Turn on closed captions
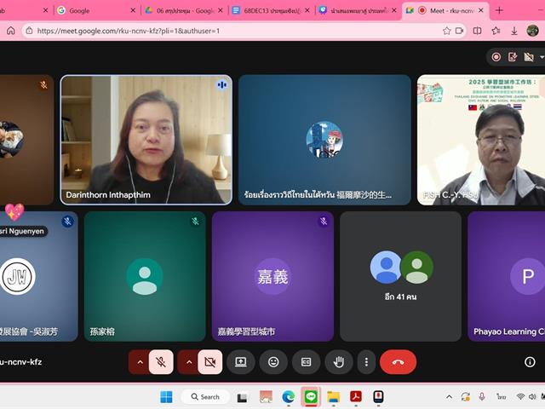The width and height of the screenshot is (545, 409). 306,362
